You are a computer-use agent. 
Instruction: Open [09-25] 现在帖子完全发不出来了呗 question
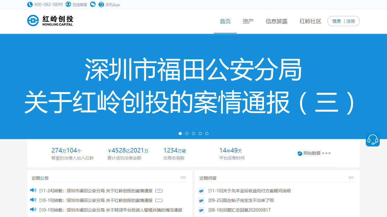(241, 200)
